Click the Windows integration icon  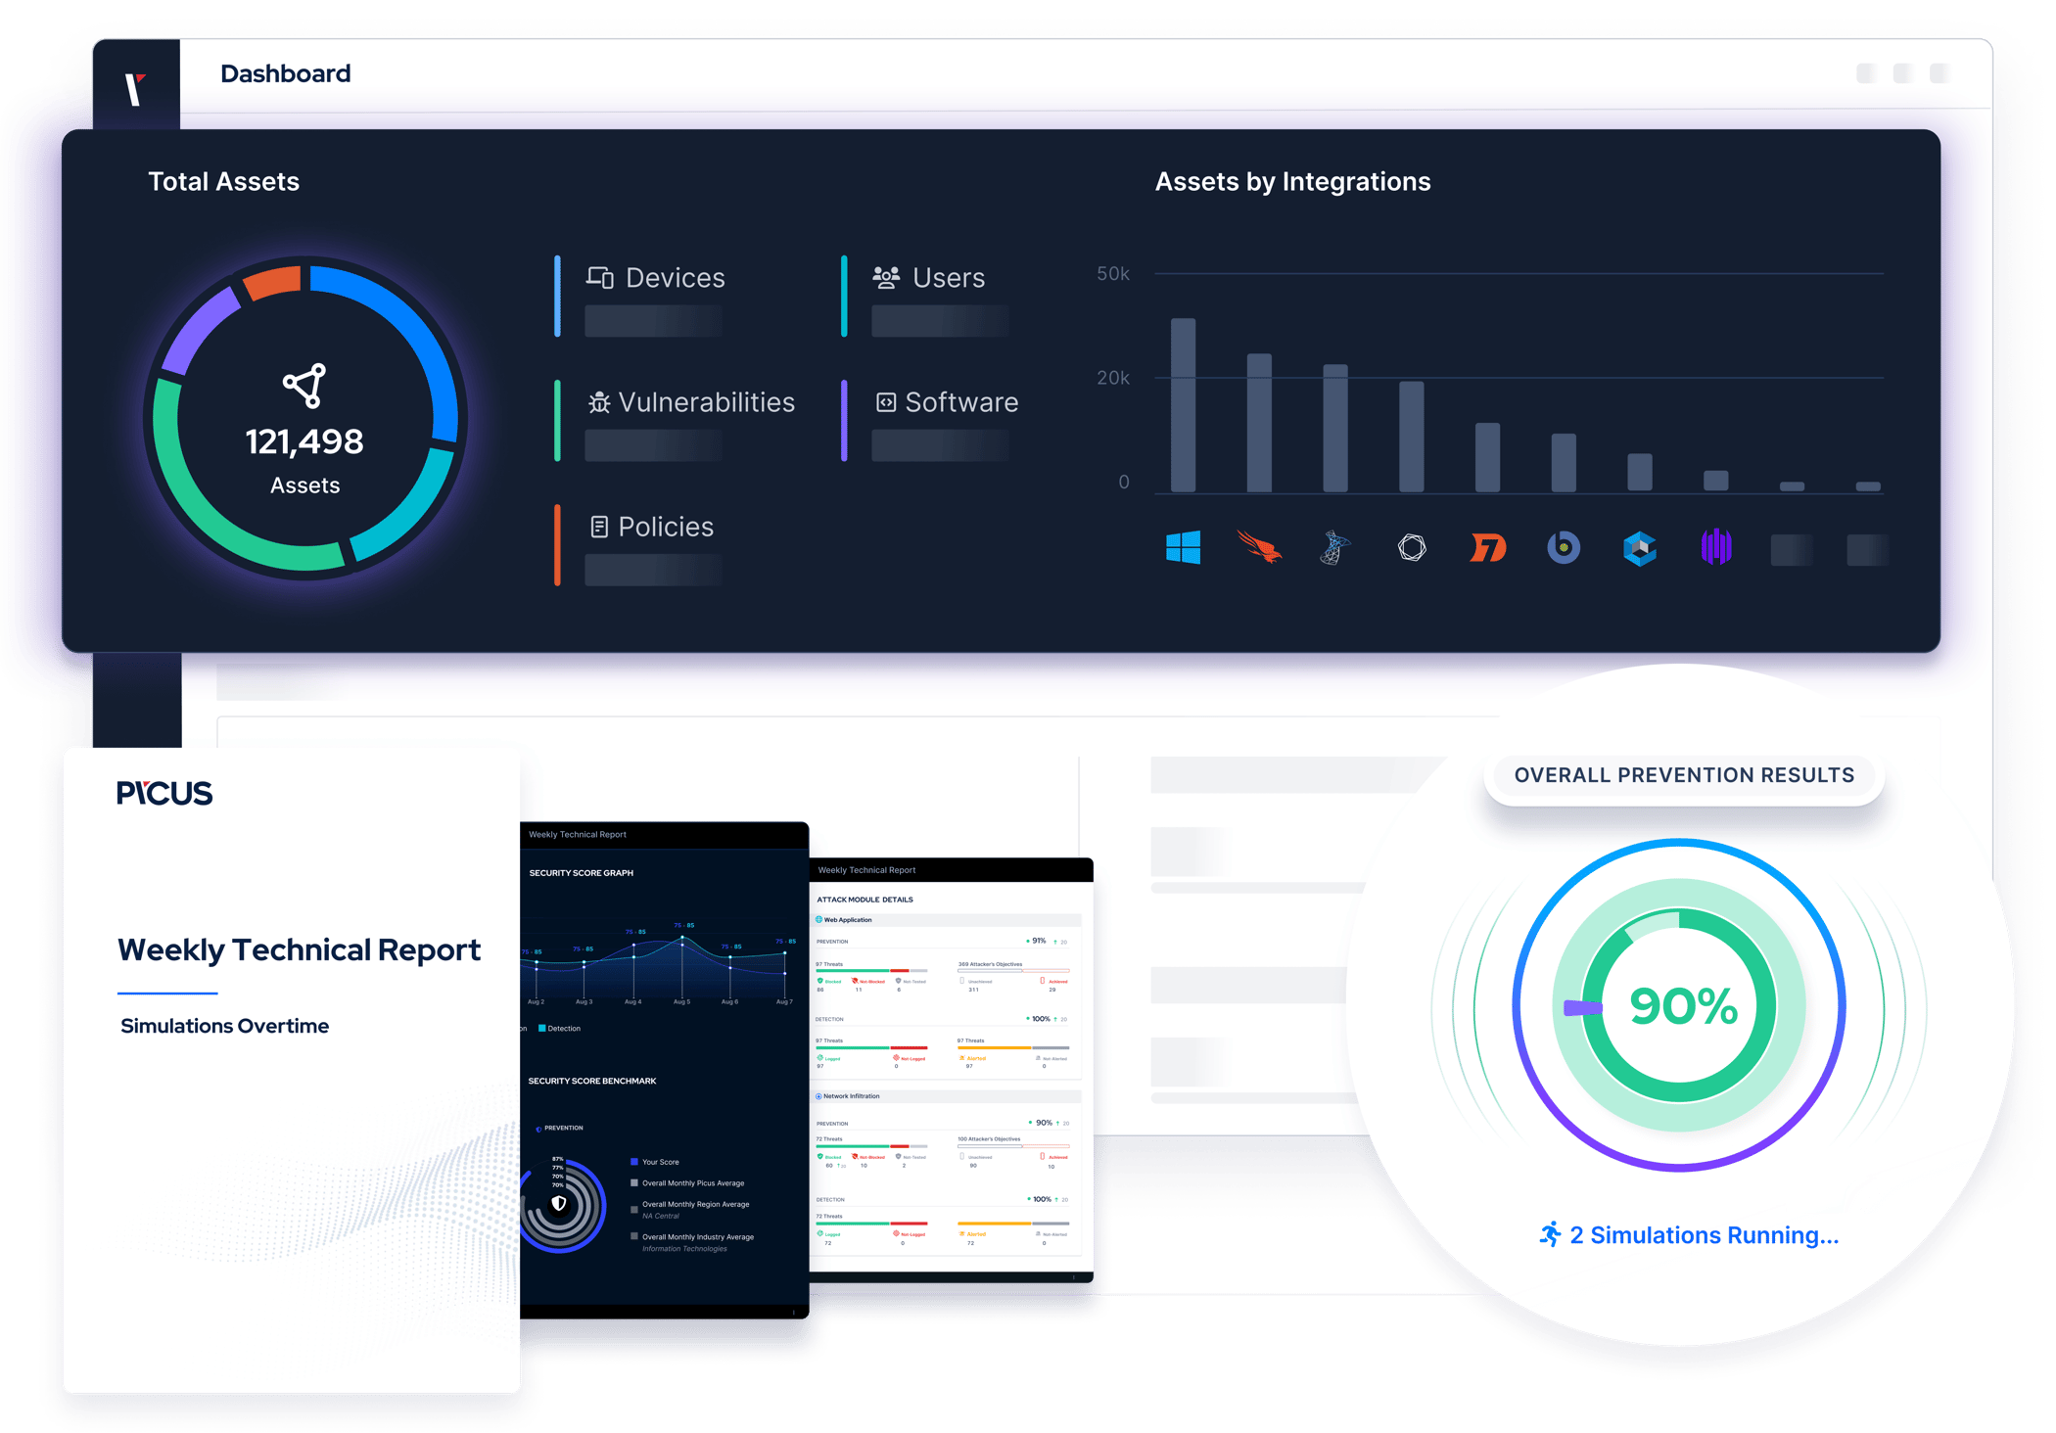tap(1185, 548)
